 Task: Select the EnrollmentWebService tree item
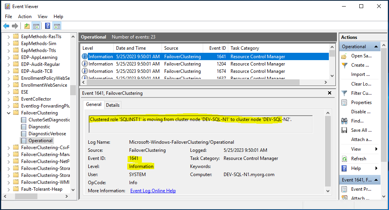[44, 85]
